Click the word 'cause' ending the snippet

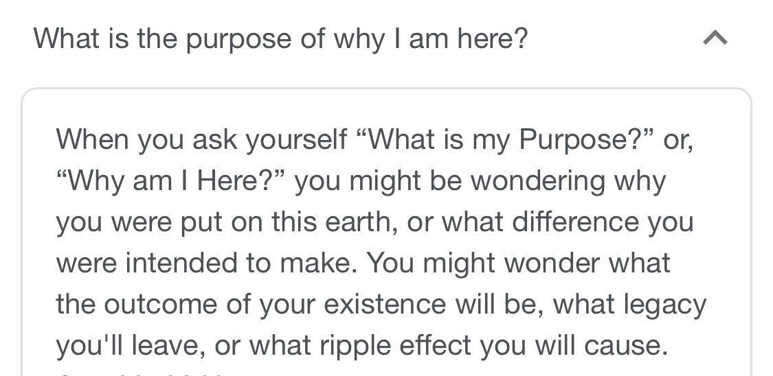pos(626,346)
